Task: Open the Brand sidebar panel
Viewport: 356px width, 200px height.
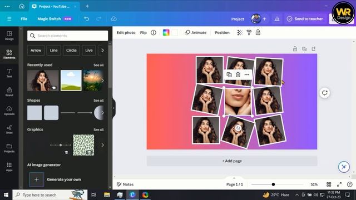Action: click(x=9, y=92)
